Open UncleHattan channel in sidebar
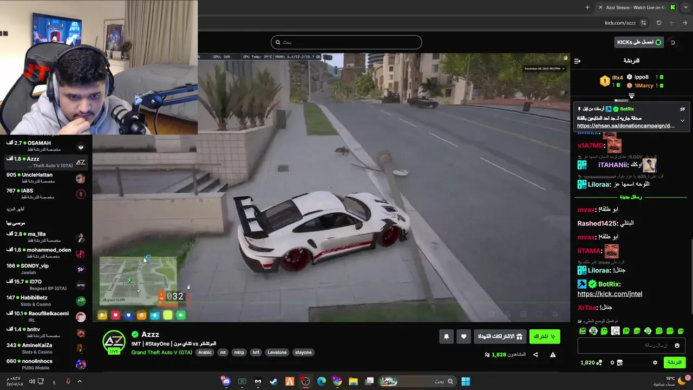 (x=46, y=178)
